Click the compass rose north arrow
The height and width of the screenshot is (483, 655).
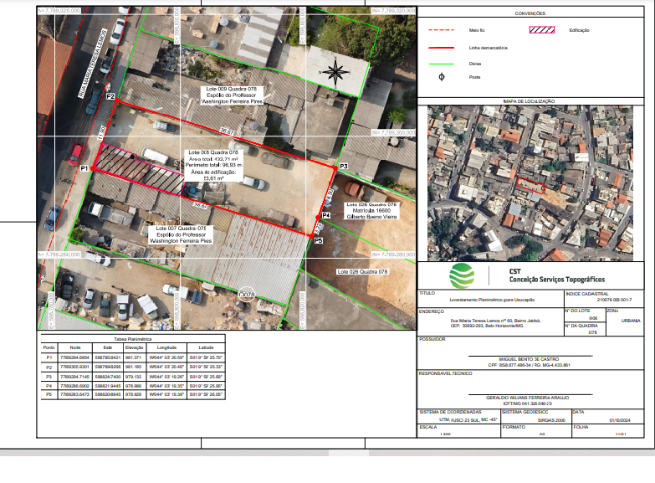[x=335, y=72]
